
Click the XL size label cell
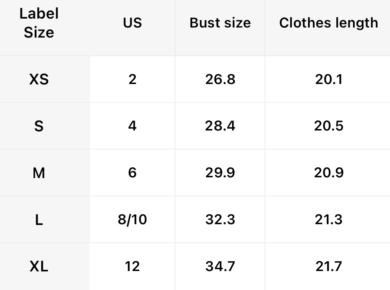pyautogui.click(x=39, y=267)
